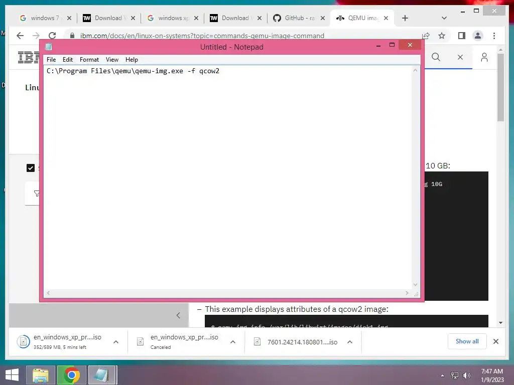
Task: Click network tray icon
Action: (455, 375)
